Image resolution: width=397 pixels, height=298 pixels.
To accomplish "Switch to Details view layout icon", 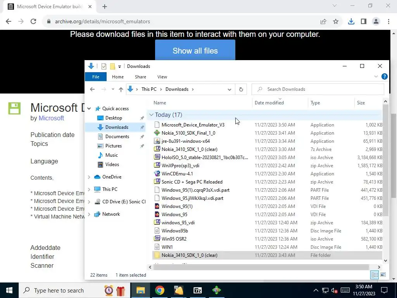I will (x=375, y=275).
